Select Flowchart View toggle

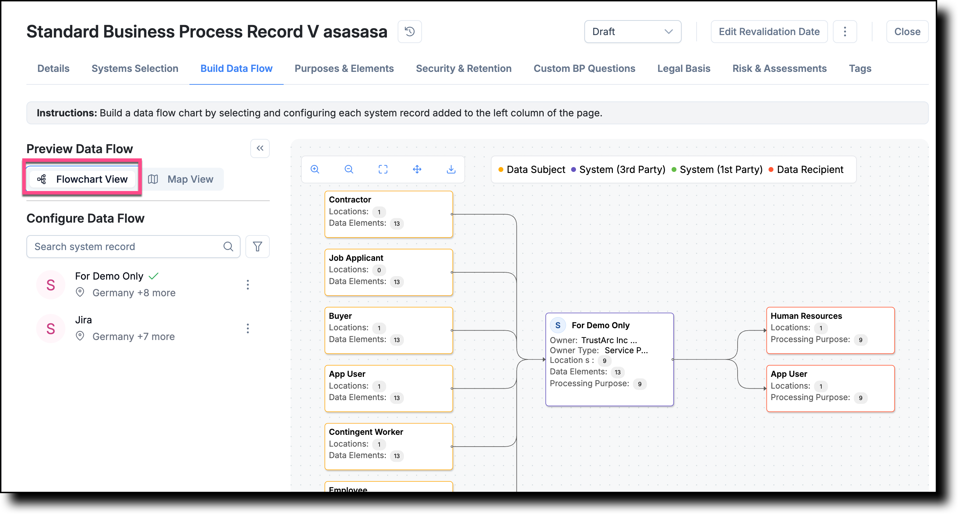[x=82, y=179]
